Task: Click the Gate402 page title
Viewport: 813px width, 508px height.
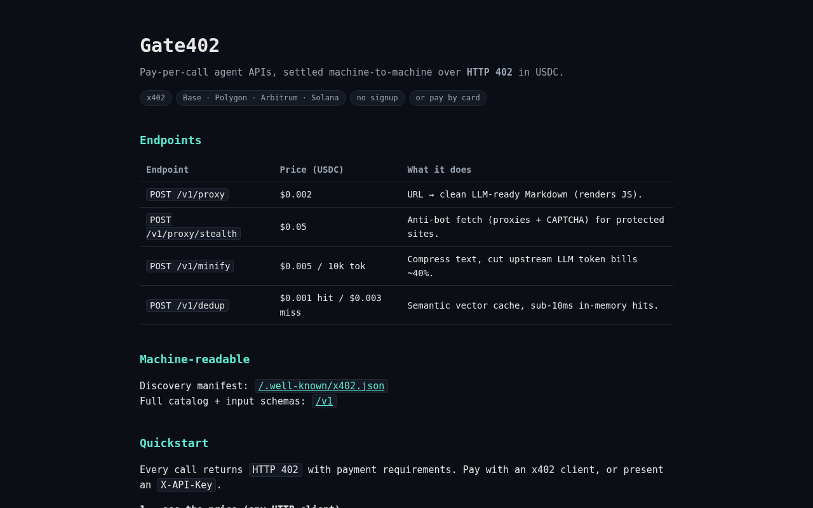Action: pos(180,46)
